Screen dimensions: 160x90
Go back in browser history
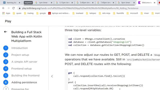coord(3,8)
